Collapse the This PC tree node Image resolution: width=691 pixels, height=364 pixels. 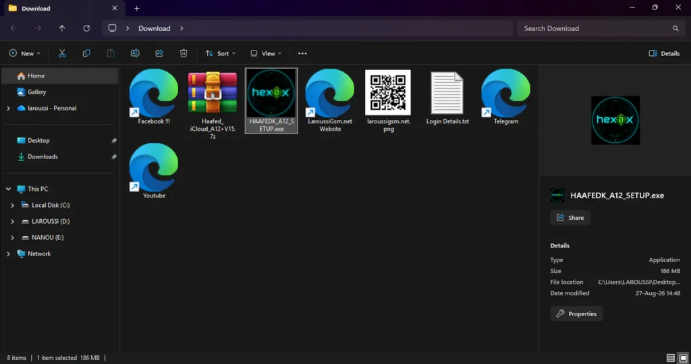(x=8, y=189)
